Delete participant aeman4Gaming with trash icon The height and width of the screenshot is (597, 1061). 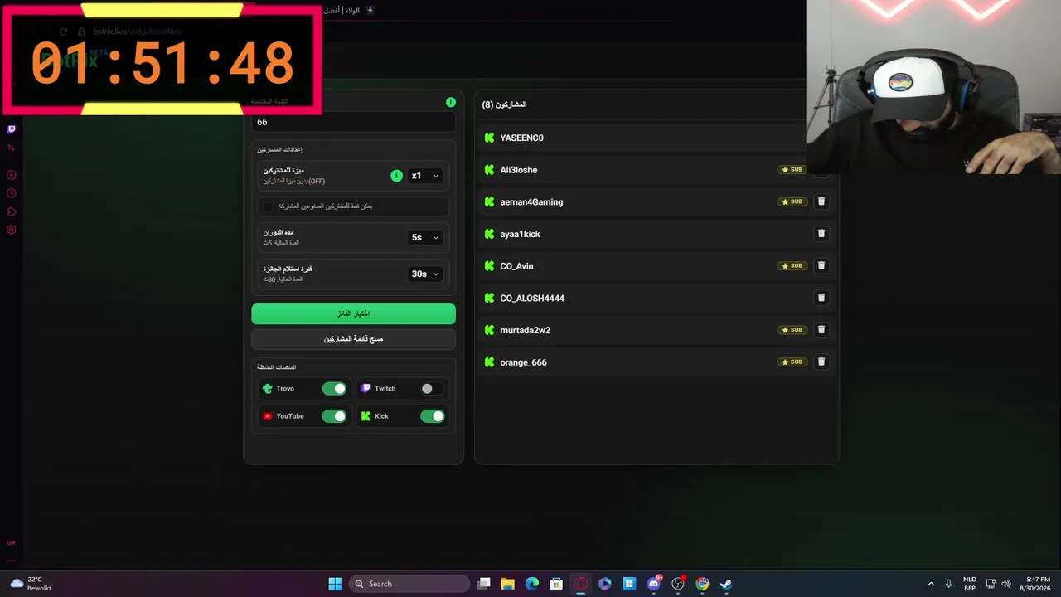pos(821,201)
